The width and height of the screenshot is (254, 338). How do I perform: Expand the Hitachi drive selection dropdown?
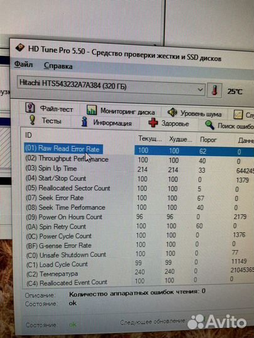[x=200, y=90]
